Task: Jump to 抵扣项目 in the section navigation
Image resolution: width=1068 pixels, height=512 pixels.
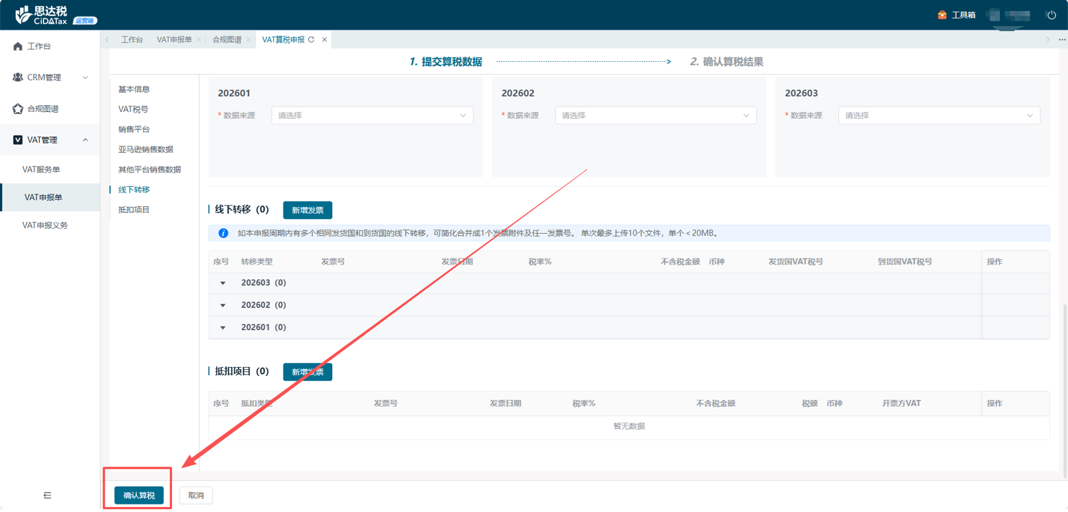Action: tap(133, 210)
